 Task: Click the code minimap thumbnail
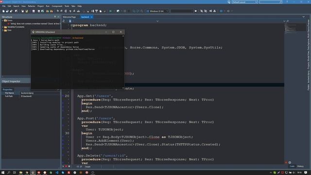(295, 27)
